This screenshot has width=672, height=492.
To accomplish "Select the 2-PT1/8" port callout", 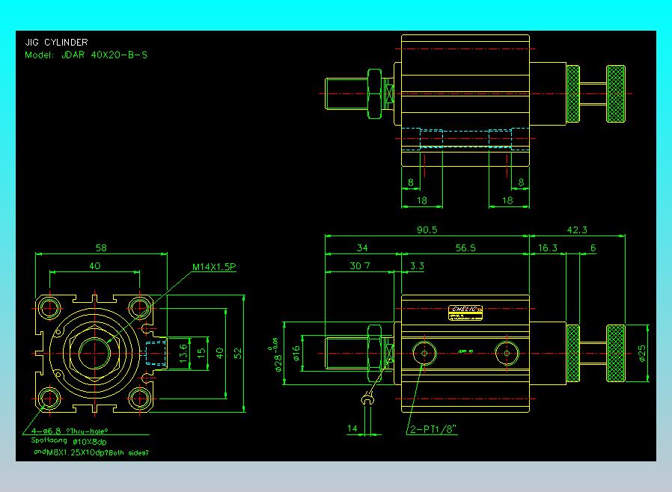I will click(433, 429).
